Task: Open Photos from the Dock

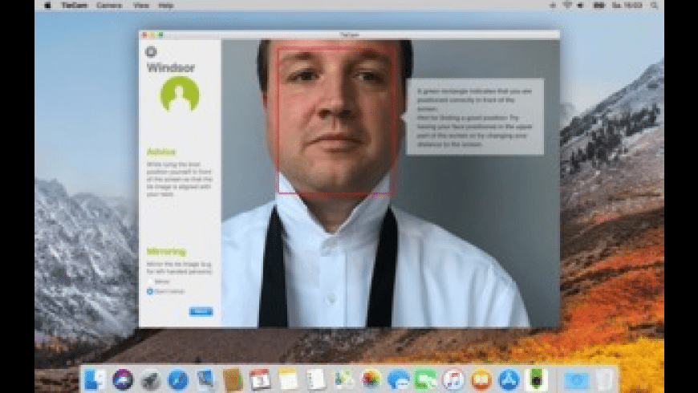Action: (371, 379)
